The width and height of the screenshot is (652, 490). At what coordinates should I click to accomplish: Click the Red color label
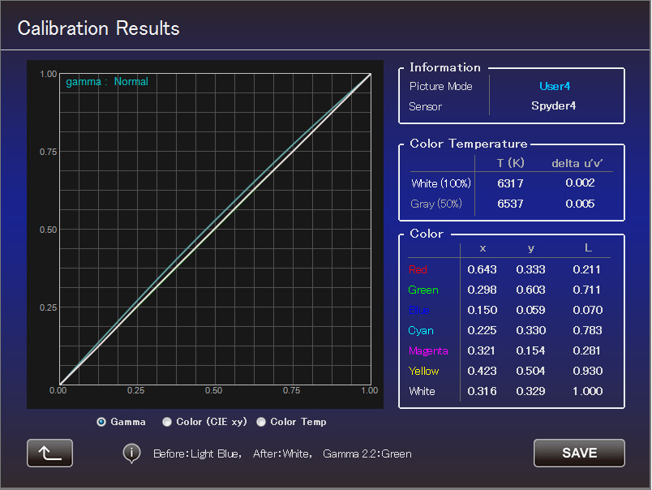coord(418,269)
